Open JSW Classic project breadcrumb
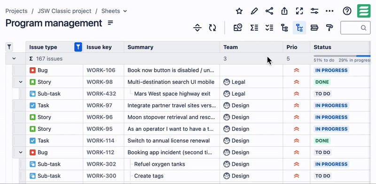This screenshot has height=184, width=376. tap(64, 11)
